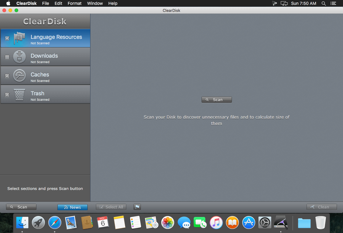This screenshot has width=343, height=233.
Task: Disable the Trash checkbox
Action: [7, 95]
